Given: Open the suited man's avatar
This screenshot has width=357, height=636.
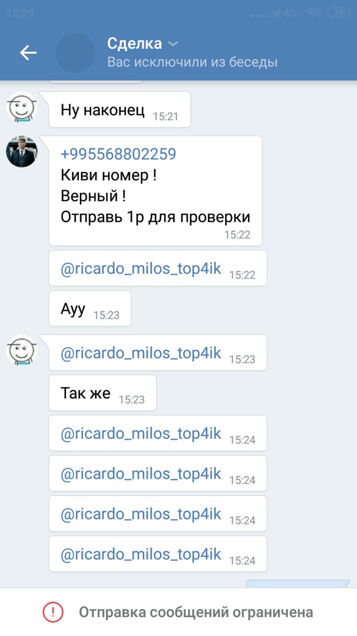Looking at the screenshot, I should tap(22, 151).
